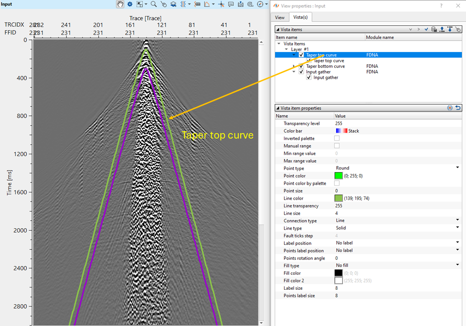This screenshot has height=326, width=466.
Task: Enable the Inverted palette checkbox
Action: tap(337, 138)
